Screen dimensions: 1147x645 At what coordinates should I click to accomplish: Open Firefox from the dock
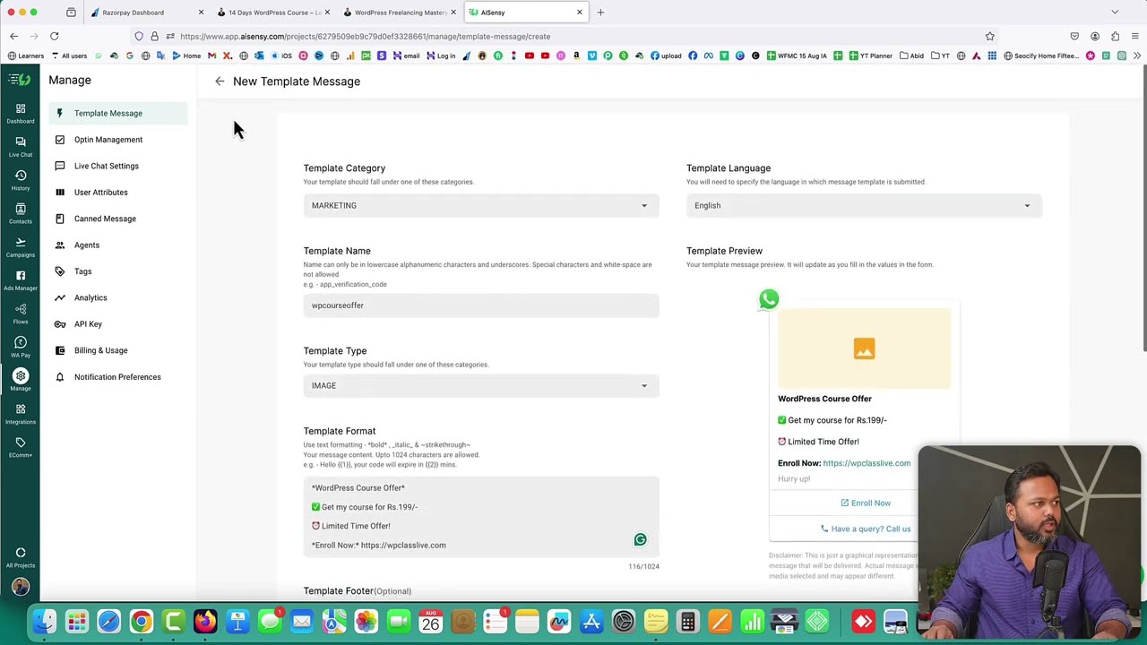[205, 621]
